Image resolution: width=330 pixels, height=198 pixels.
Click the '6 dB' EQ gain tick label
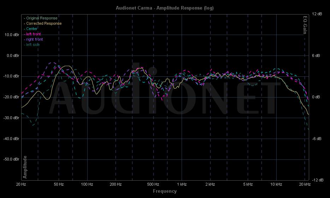[316, 56]
